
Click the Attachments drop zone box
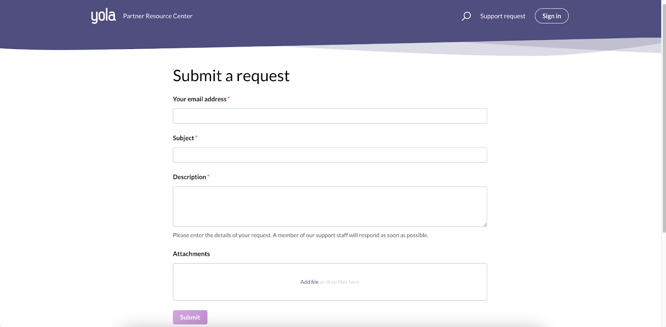[x=330, y=282]
